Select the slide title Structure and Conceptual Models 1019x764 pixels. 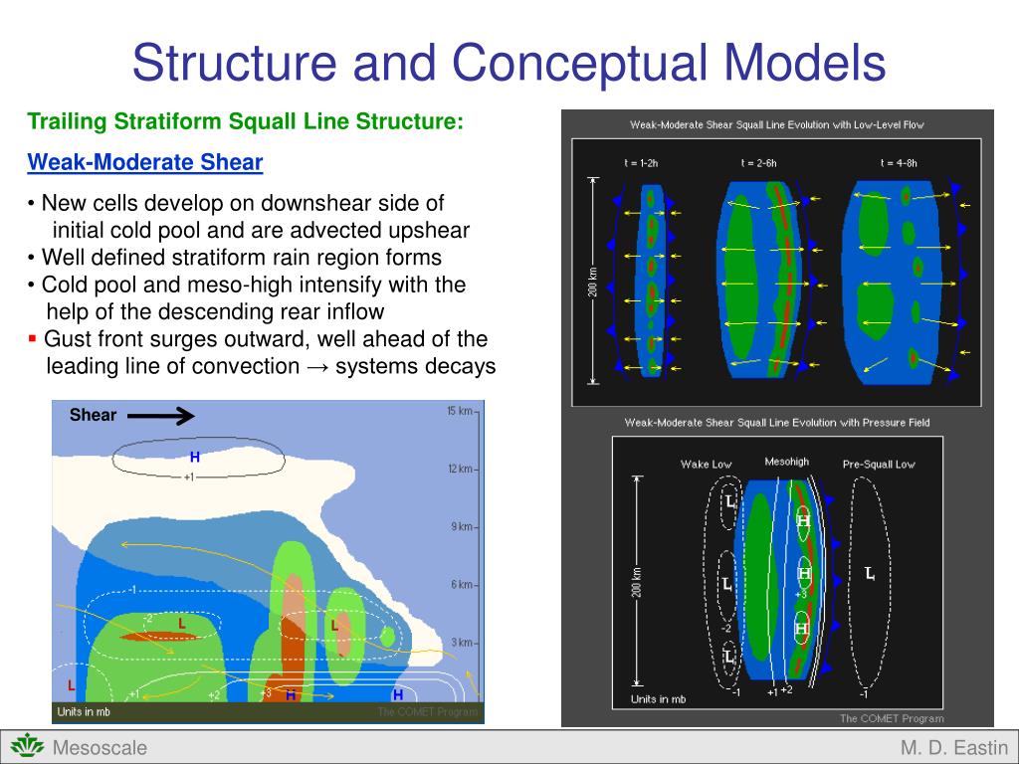[509, 63]
